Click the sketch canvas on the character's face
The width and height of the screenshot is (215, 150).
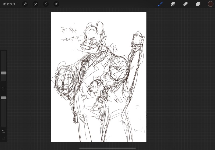click(x=91, y=42)
